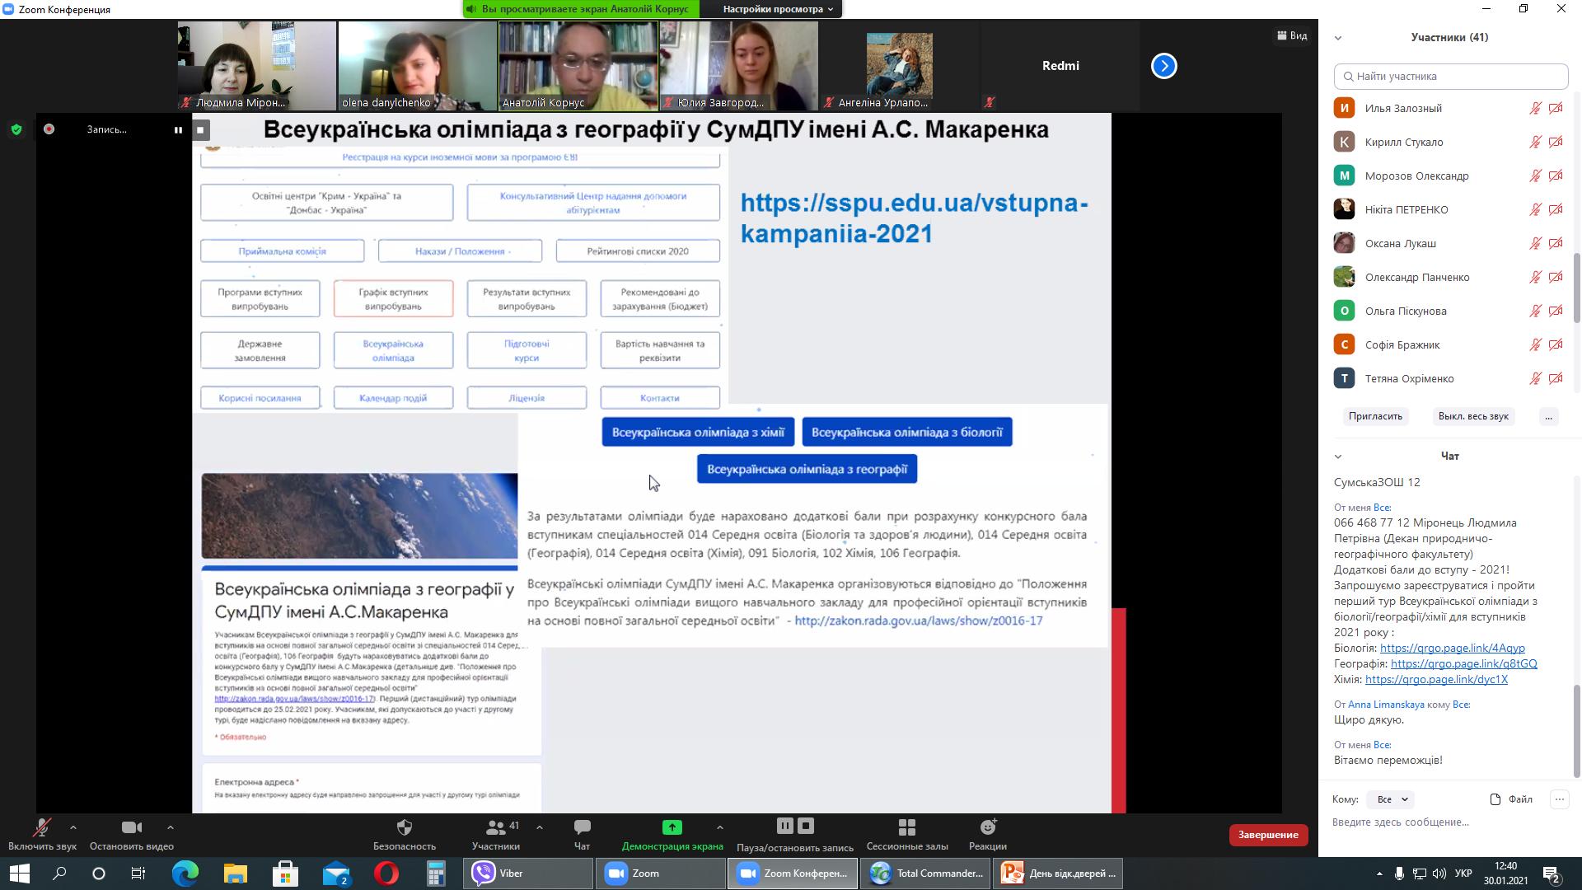Expand participants options arrow beside Участники
This screenshot has height=890, width=1582.
pyautogui.click(x=540, y=827)
